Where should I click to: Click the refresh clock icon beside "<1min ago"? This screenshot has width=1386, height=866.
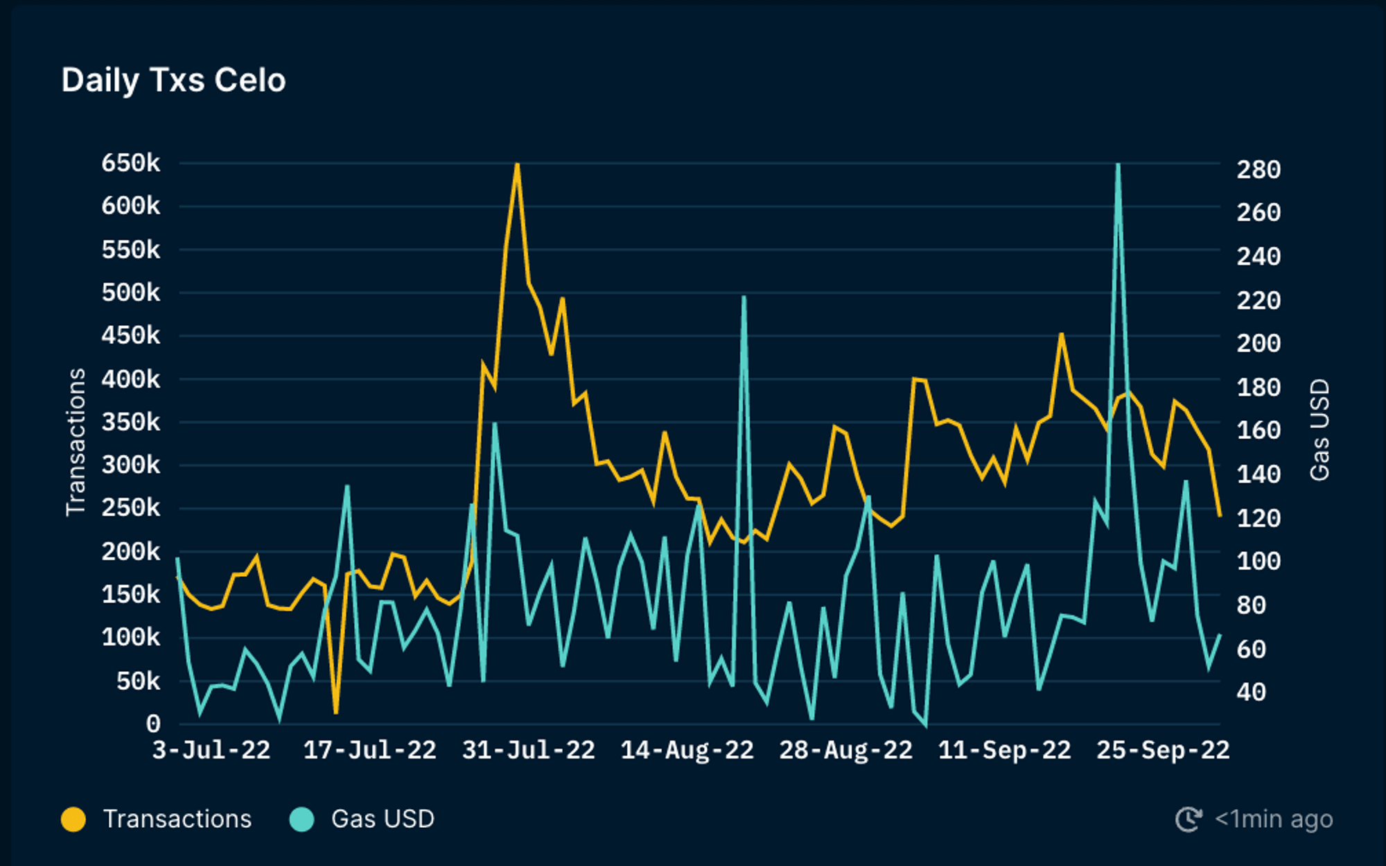point(1188,819)
